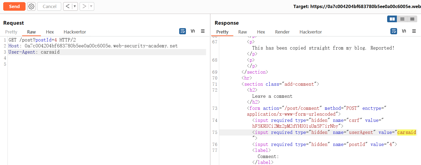The height and width of the screenshot is (165, 421).
Task: Expand the forward history dropdown arrow
Action: click(x=91, y=6)
